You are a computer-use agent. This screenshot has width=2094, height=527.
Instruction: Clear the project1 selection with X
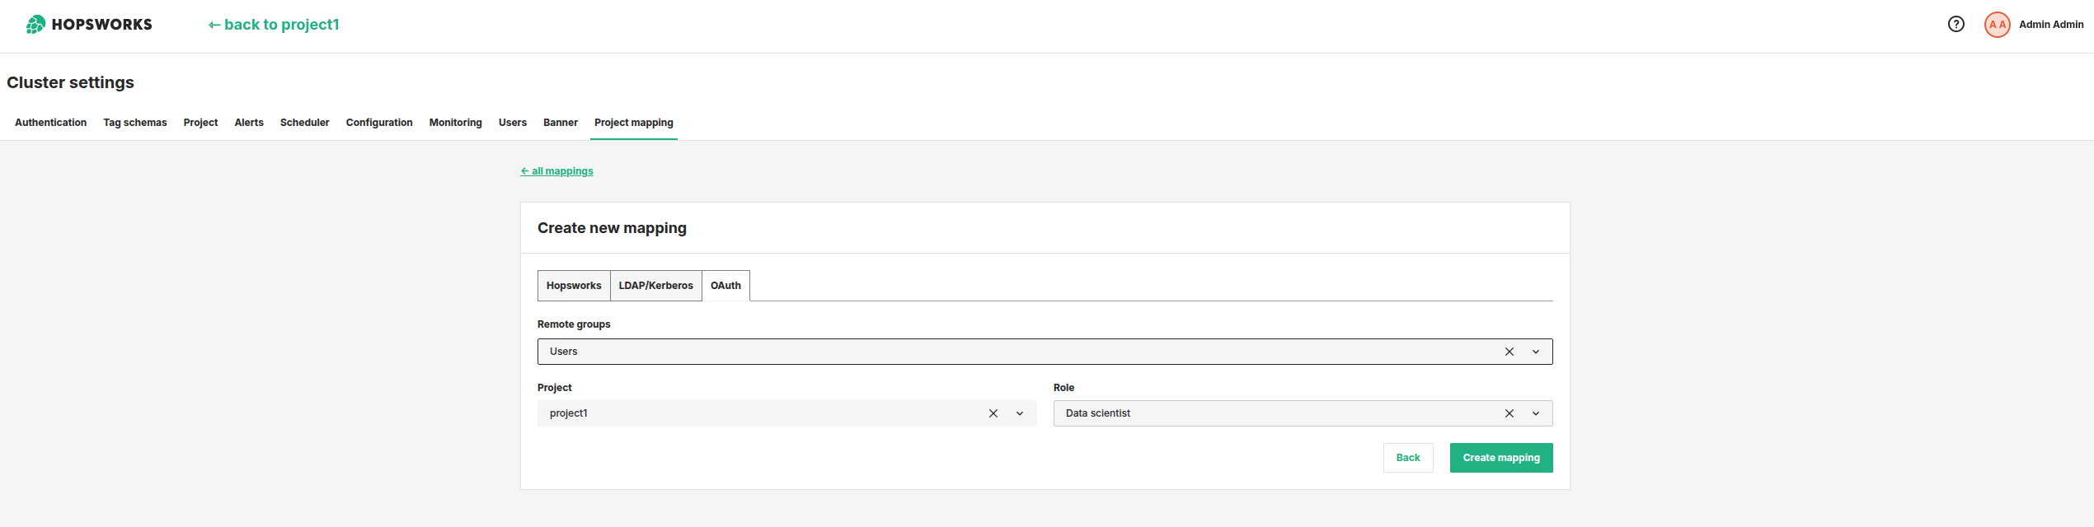tap(993, 413)
